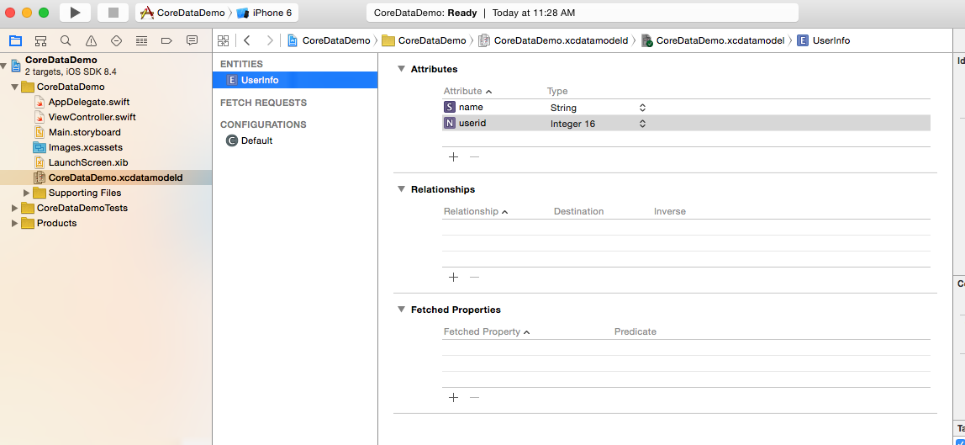Sort by Relationship column header
This screenshot has width=965, height=445.
[476, 211]
